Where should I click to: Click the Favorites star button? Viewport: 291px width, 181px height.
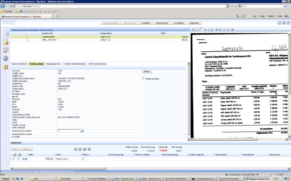(6, 11)
